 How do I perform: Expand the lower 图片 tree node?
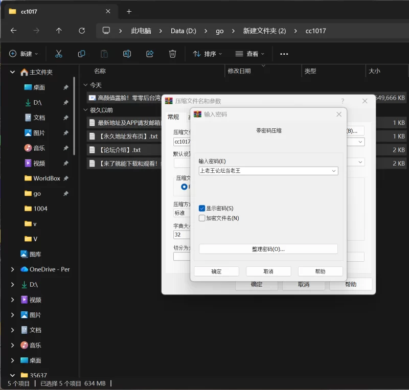pyautogui.click(x=12, y=315)
